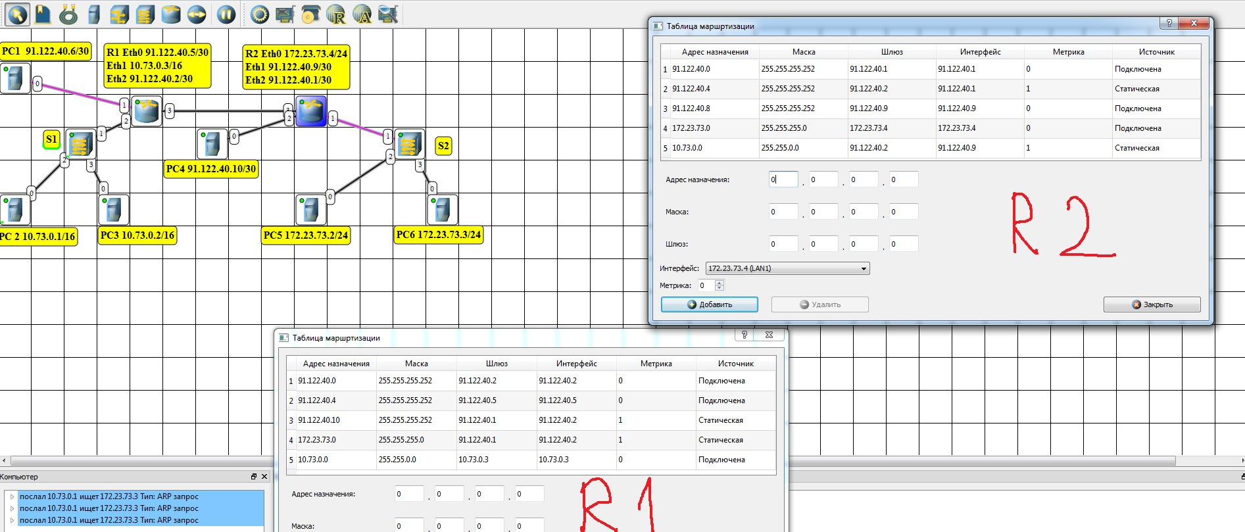Select the arrow move/select tool
Screen dimensions: 1245x532
tap(17, 14)
